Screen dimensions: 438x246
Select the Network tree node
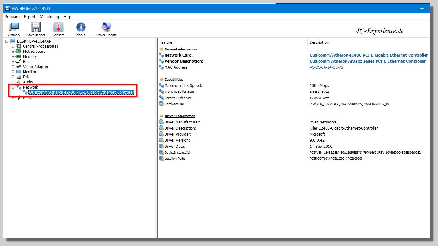(30, 87)
